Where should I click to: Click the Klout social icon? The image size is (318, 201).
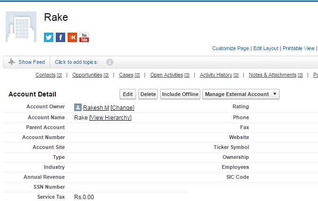tap(72, 37)
